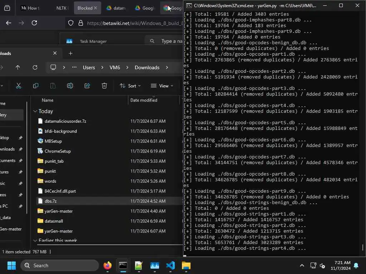Click VM6 in the Explorer breadcrumb
Viewport: 366px width, 274px height.
115,67
